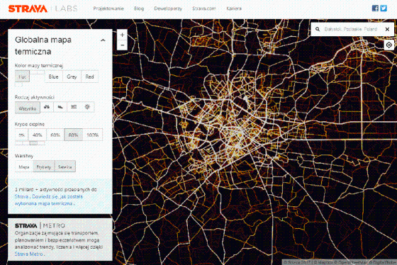Viewport: 397px width, 265px height.
Task: Filter heatmap by water activity icon
Action: click(74, 107)
